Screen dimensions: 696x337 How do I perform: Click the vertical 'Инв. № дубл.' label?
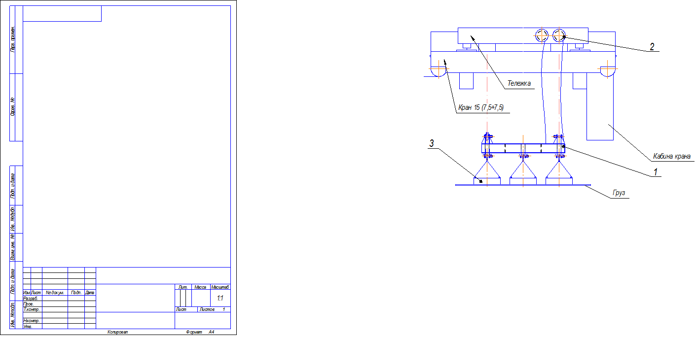click(x=13, y=219)
